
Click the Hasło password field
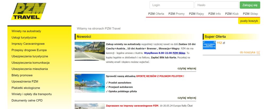click(216, 5)
